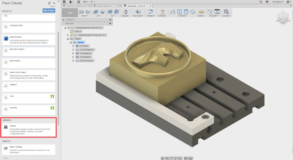Click the New Project button
This screenshot has width=293, height=160.
pyautogui.click(x=49, y=10)
